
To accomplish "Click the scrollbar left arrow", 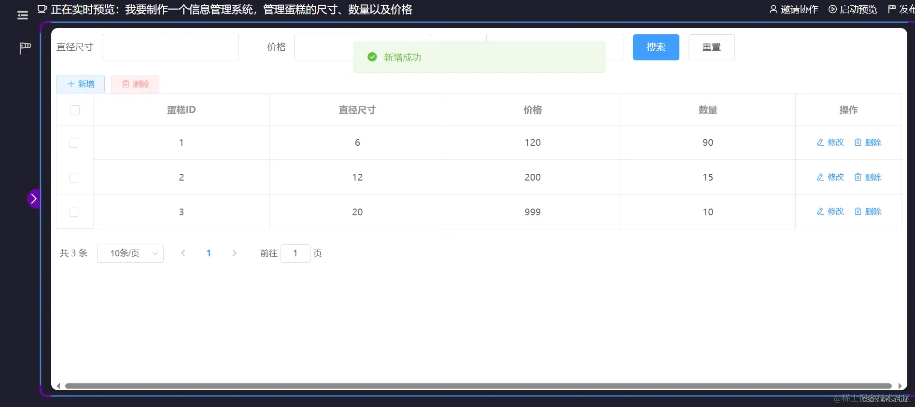I will pyautogui.click(x=58, y=386).
